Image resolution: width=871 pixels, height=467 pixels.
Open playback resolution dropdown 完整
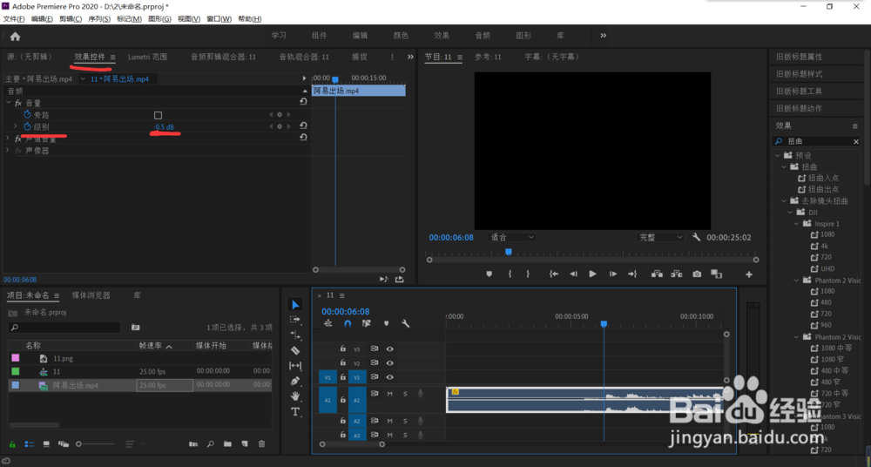coord(660,237)
